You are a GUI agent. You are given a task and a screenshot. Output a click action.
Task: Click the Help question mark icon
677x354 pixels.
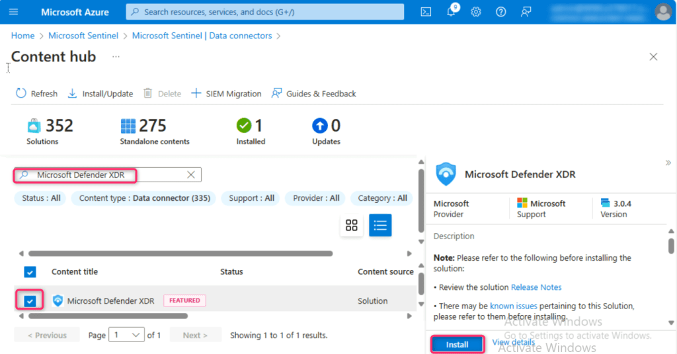click(x=500, y=12)
